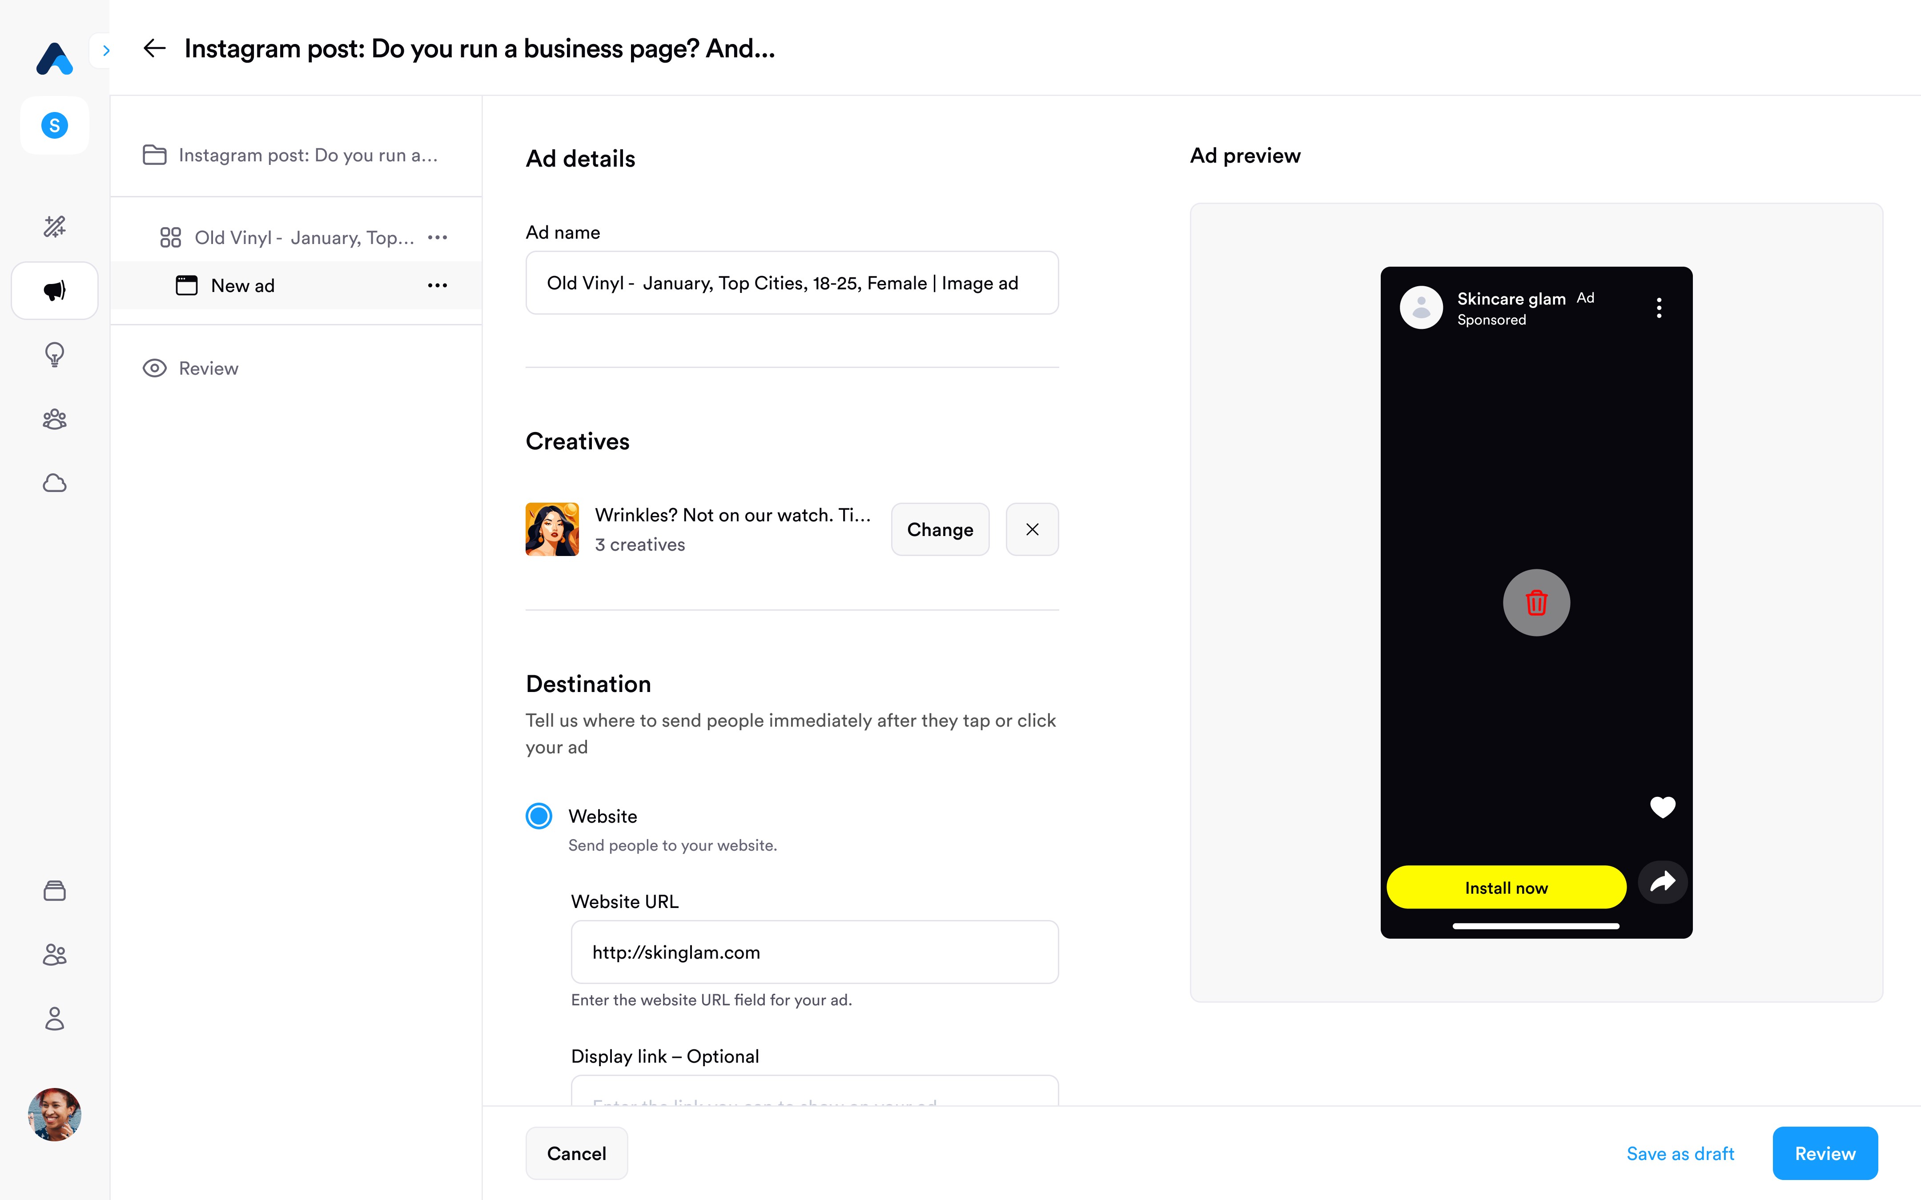
Task: Select the Website destination radio button
Action: pos(539,816)
